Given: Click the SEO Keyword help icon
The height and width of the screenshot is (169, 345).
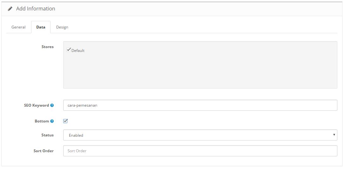Looking at the screenshot, I should coord(52,105).
